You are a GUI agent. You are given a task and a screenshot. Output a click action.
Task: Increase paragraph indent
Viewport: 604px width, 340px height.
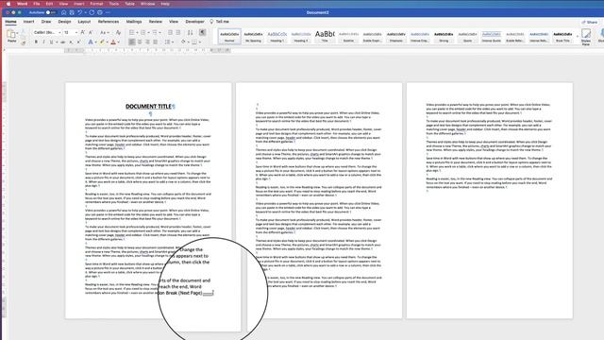pyautogui.click(x=178, y=32)
